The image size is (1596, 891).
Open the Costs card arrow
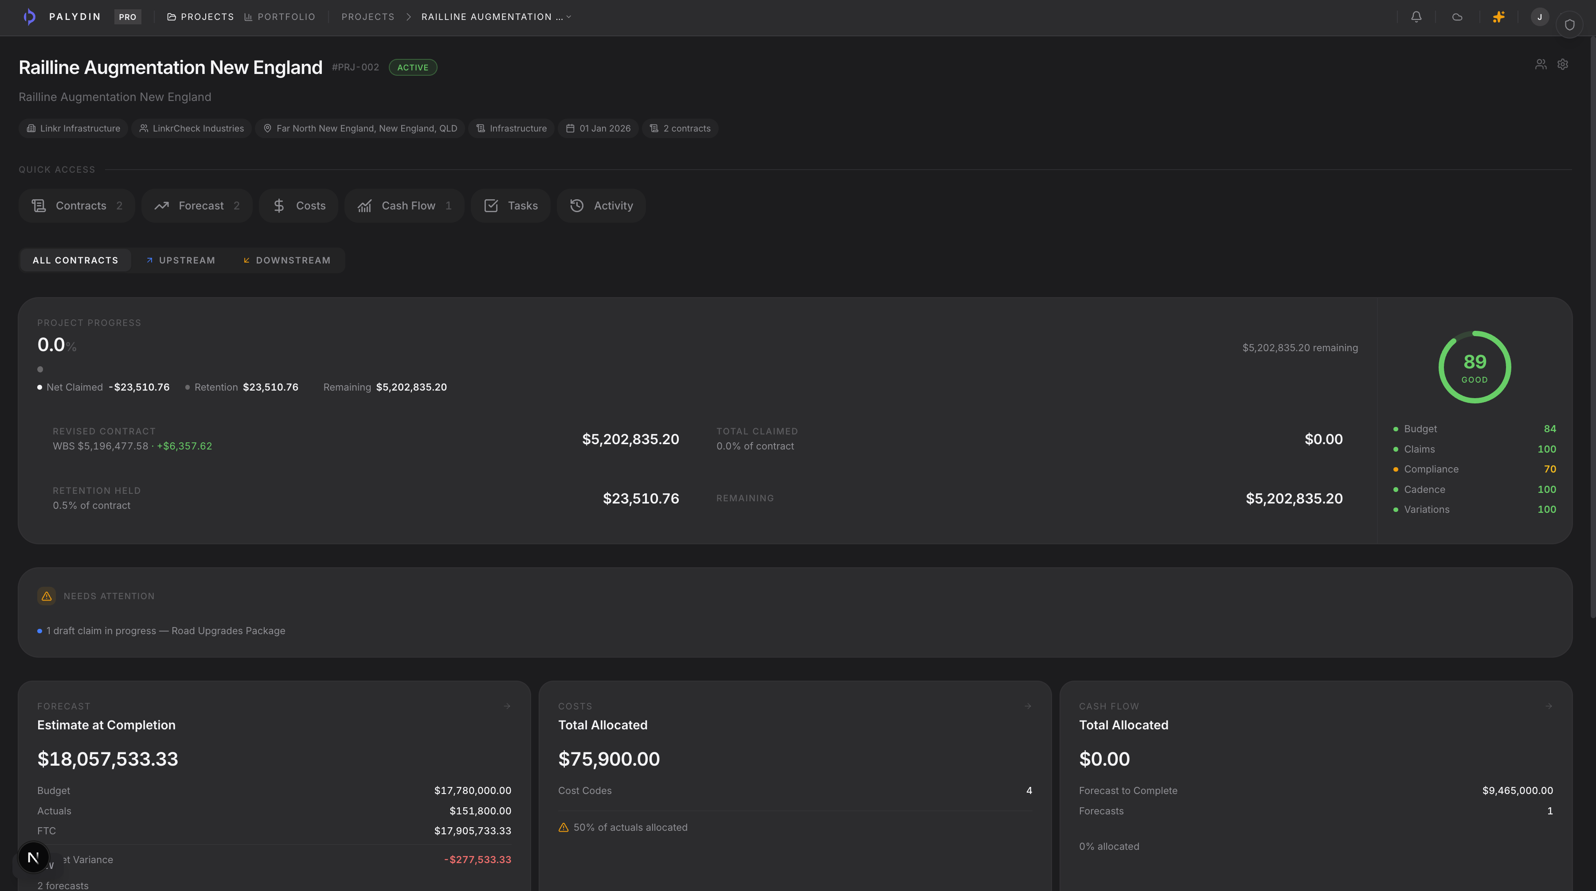pyautogui.click(x=1027, y=705)
